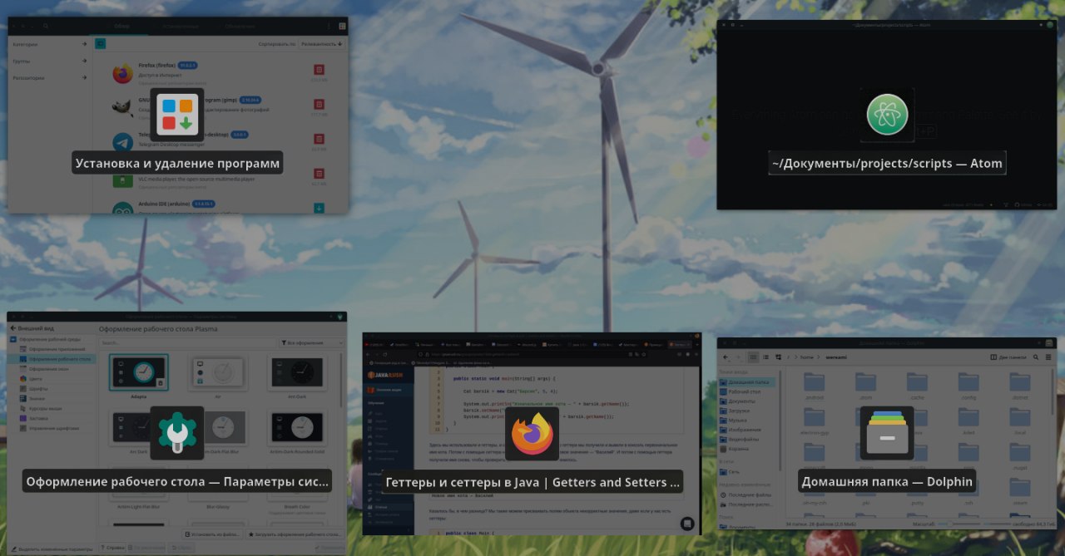Image resolution: width=1065 pixels, height=556 pixels.
Task: Open 'Корзина' in Dolphin places
Action: pos(748,447)
